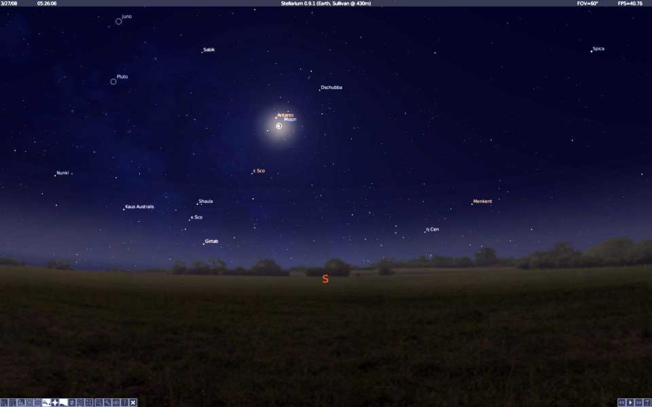The width and height of the screenshot is (652, 407).
Task: Select the Pluto marker circle
Action: click(113, 82)
